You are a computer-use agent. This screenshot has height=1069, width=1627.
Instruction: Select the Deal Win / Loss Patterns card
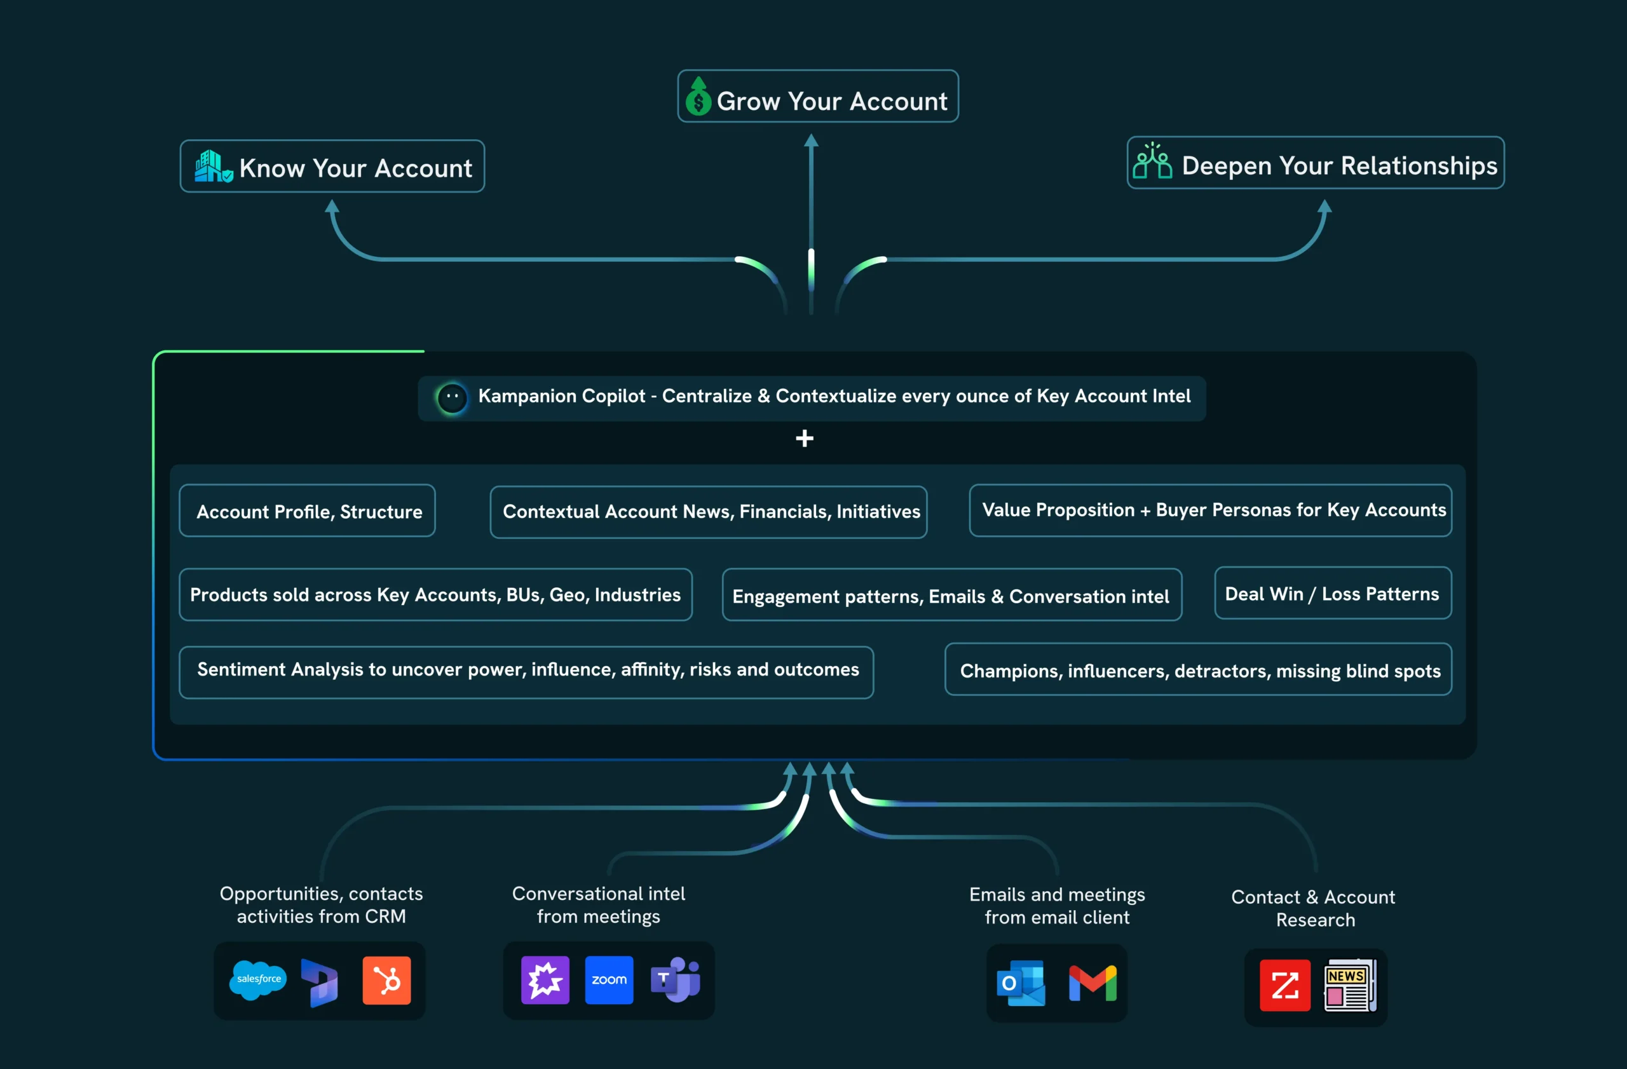[1331, 593]
